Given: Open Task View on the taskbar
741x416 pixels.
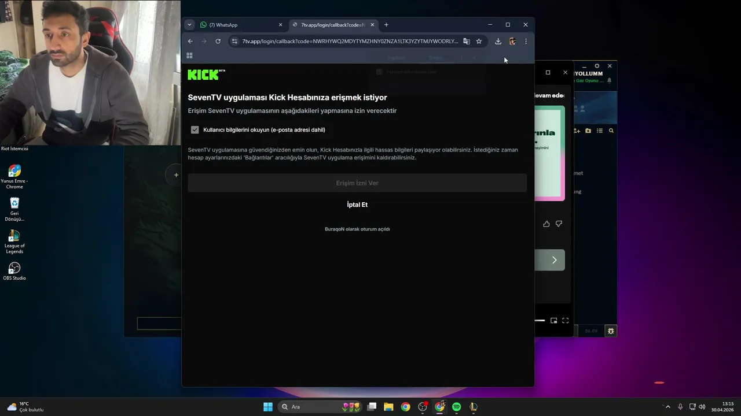Looking at the screenshot, I should tap(372, 407).
